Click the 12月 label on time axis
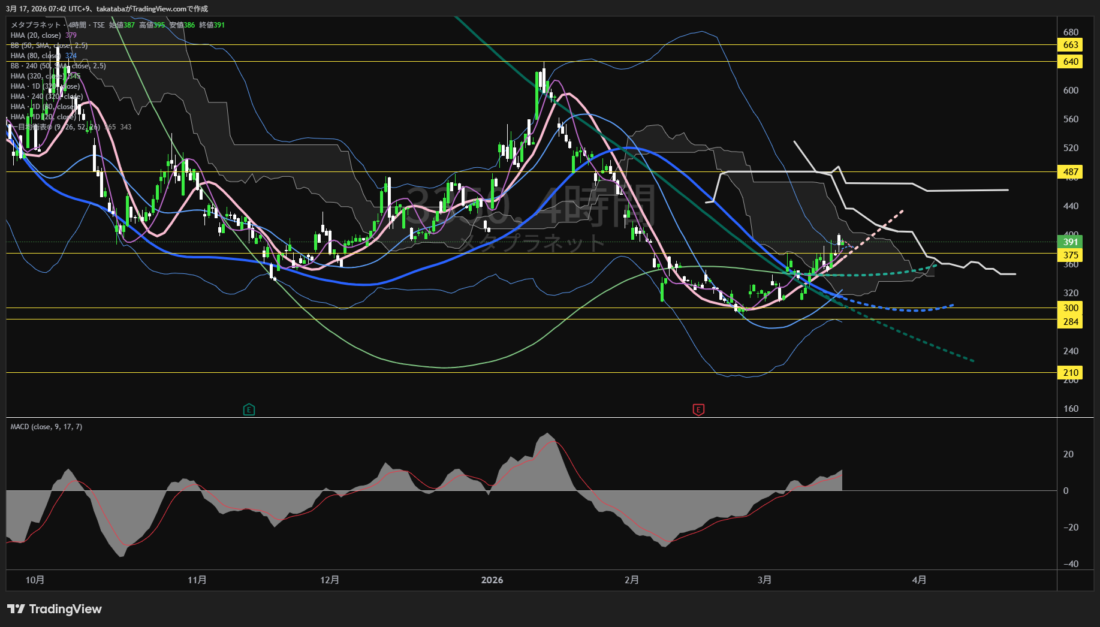The image size is (1100, 627). point(330,580)
